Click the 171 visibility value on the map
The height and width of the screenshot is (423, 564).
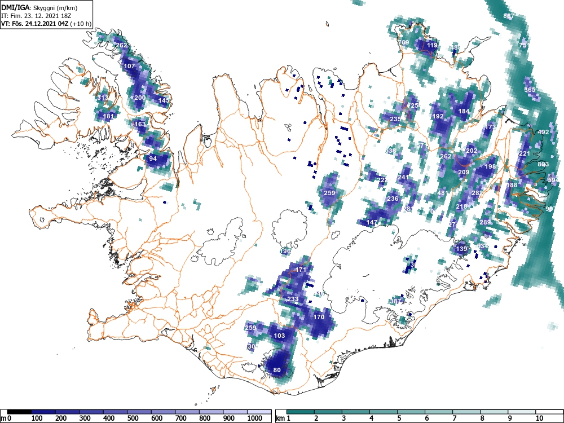click(x=301, y=270)
